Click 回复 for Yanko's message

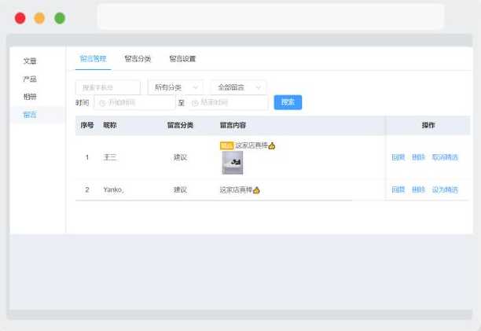point(398,190)
